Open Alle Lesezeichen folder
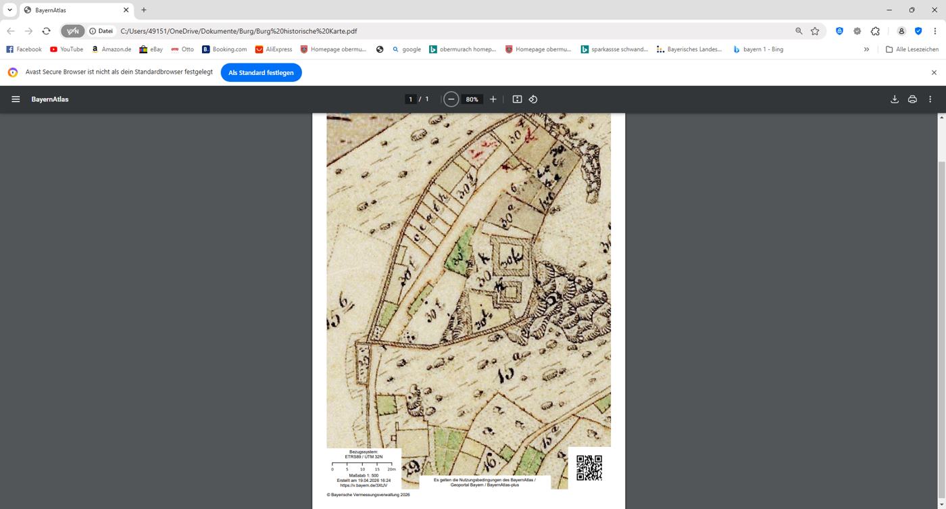Screen dimensions: 946x509 pos(912,49)
